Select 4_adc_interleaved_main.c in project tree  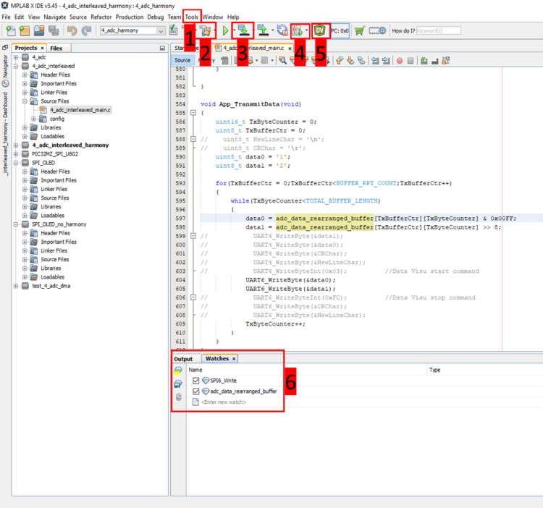pos(80,110)
